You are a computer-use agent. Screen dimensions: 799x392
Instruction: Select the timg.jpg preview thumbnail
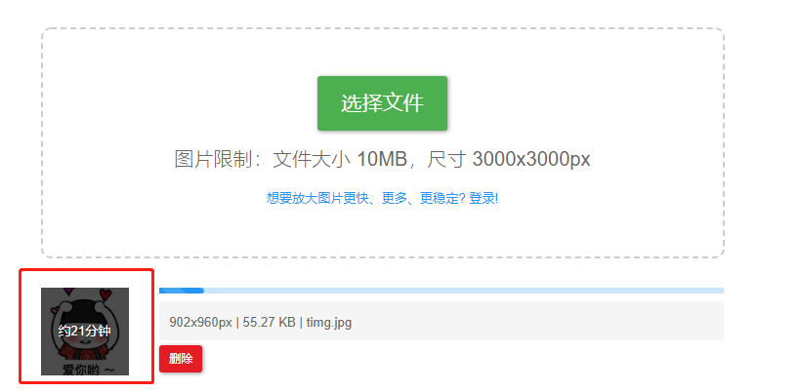pos(85,332)
